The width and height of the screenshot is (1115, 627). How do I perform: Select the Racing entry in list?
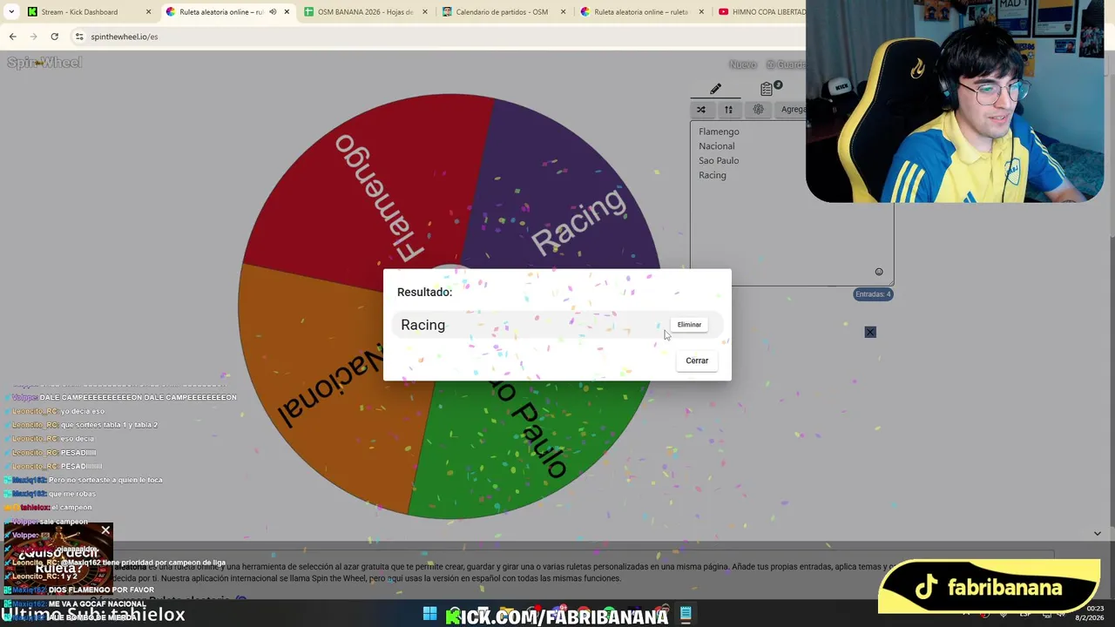coord(712,175)
